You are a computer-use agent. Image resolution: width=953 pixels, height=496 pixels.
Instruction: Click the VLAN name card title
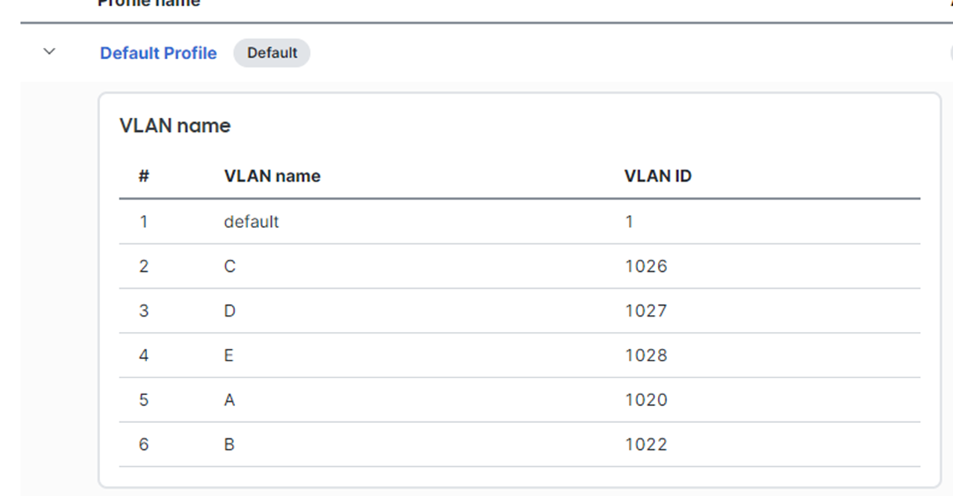click(174, 126)
